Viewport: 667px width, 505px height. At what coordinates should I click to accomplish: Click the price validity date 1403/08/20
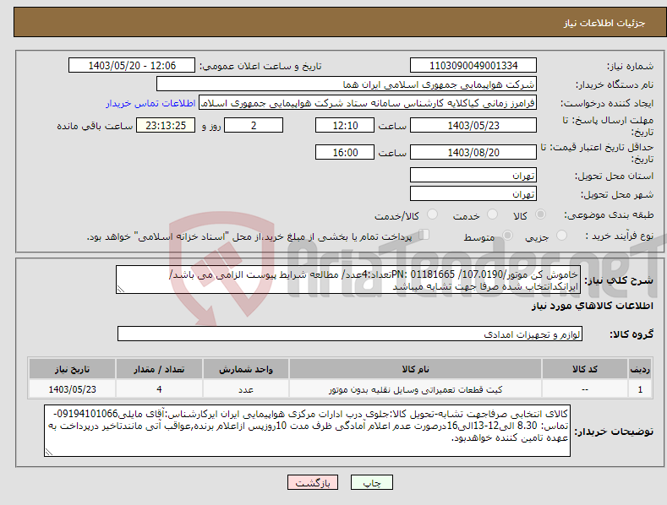473,152
